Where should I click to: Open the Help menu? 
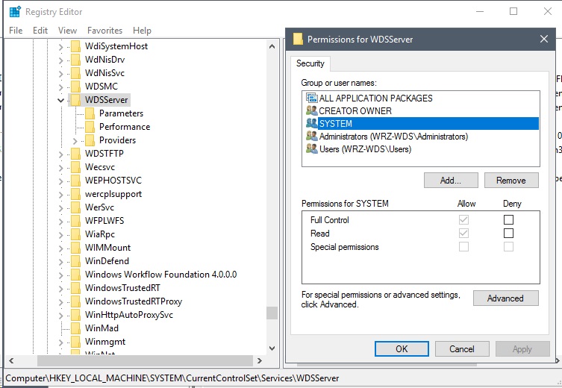(x=142, y=31)
